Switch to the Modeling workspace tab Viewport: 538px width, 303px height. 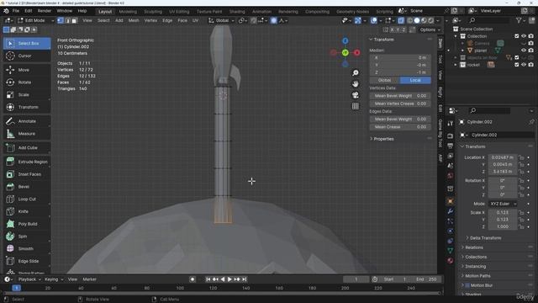(x=128, y=12)
